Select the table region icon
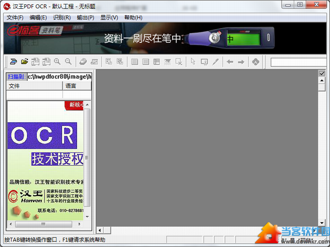Viewport: 330px width, 247px height. [x=157, y=62]
